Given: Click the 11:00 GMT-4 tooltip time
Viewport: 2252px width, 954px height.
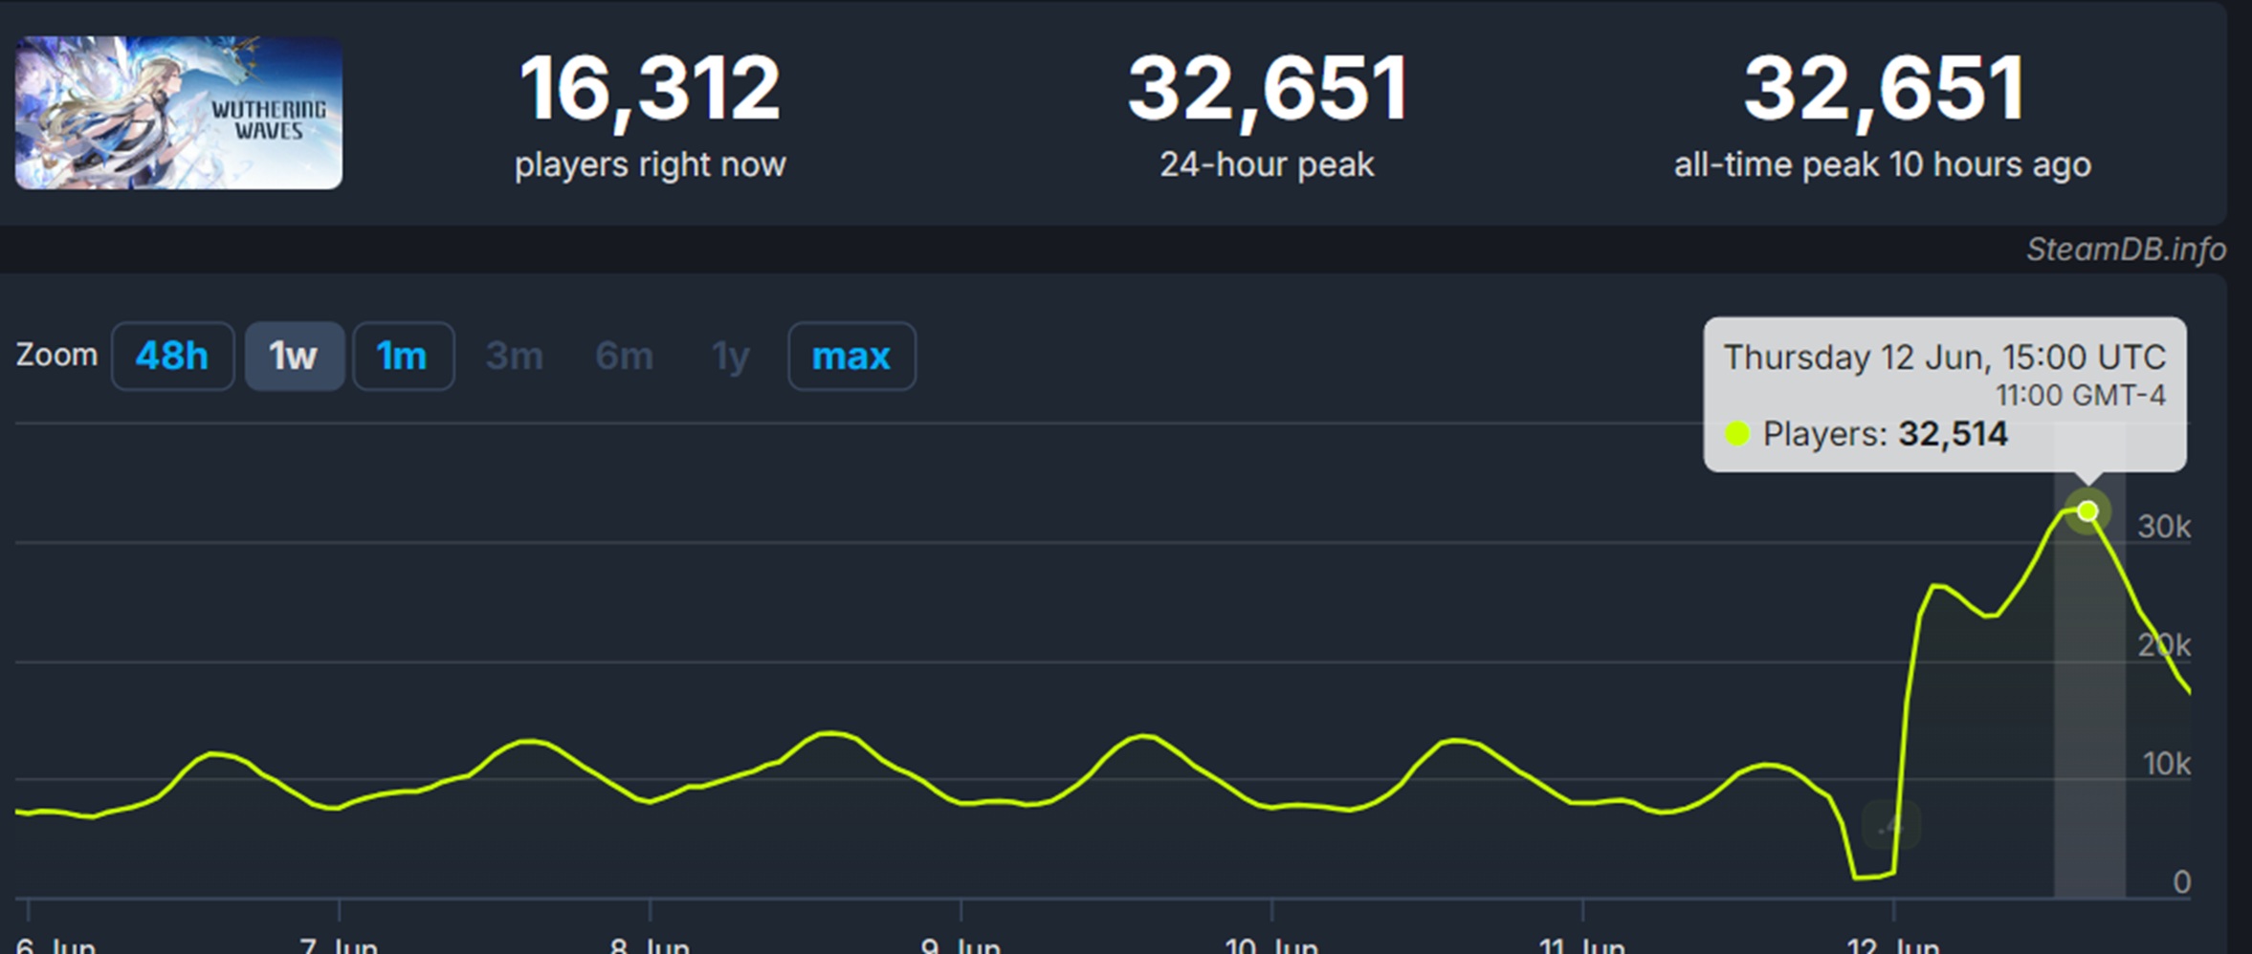Looking at the screenshot, I should (x=2080, y=395).
